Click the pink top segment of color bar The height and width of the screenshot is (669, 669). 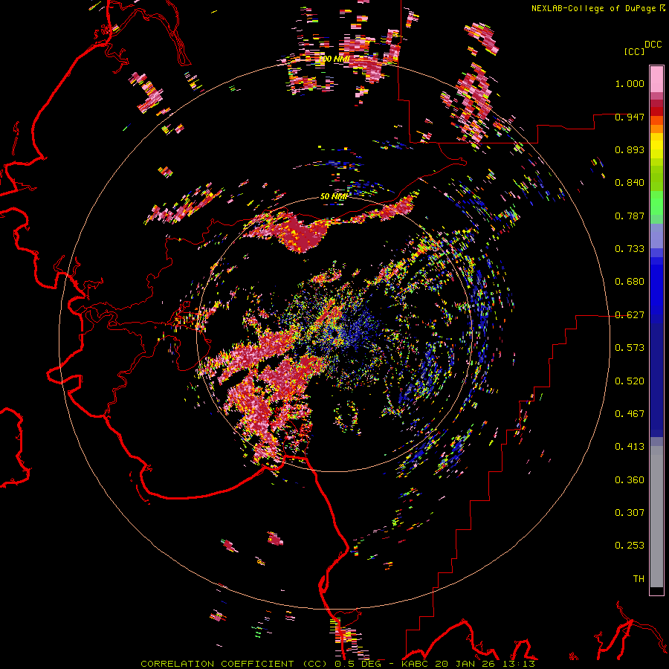click(x=656, y=79)
